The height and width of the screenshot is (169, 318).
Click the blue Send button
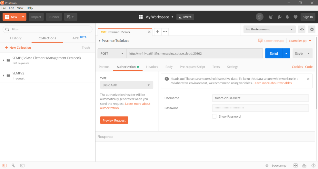273,54
